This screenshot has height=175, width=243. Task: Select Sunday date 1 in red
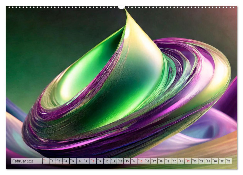tap(46, 161)
